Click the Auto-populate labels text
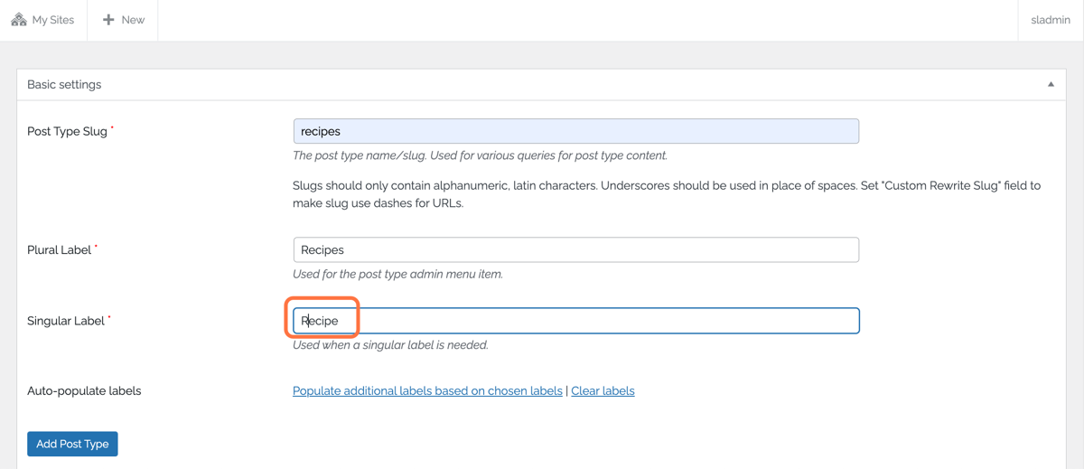 click(84, 390)
